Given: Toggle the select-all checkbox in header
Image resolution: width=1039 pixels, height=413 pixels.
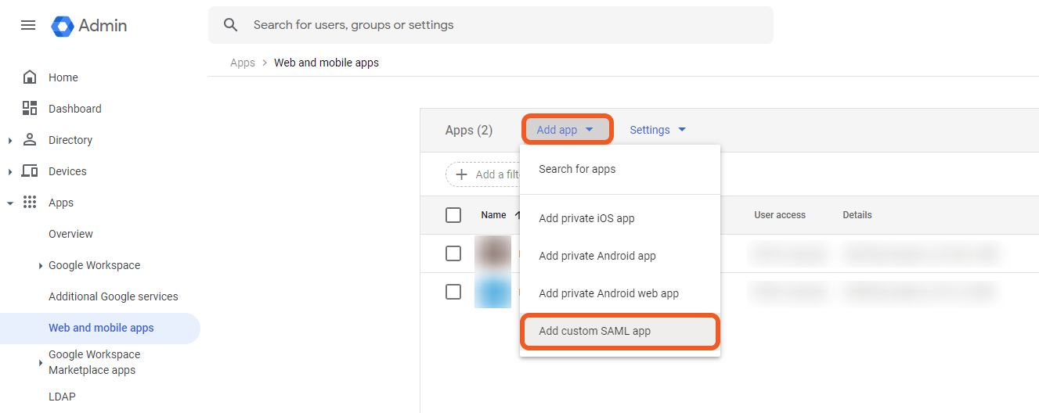Looking at the screenshot, I should point(453,215).
